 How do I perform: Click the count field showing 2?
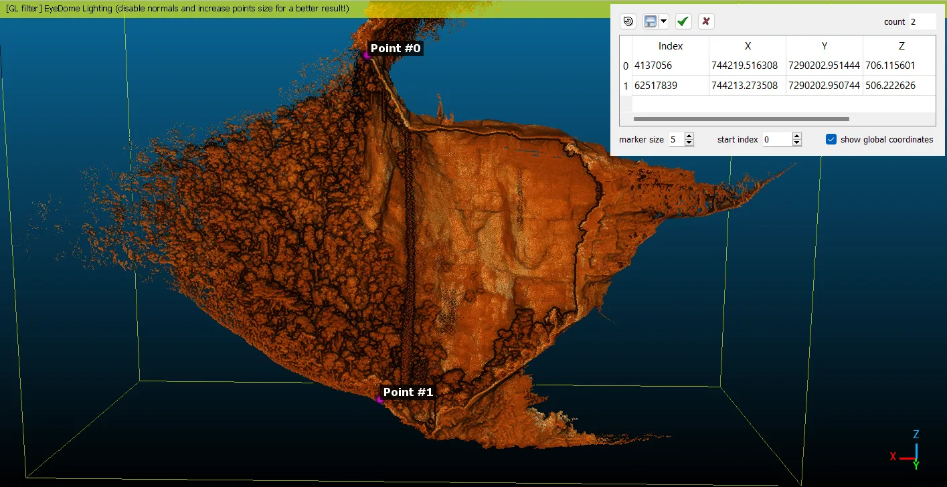click(921, 21)
